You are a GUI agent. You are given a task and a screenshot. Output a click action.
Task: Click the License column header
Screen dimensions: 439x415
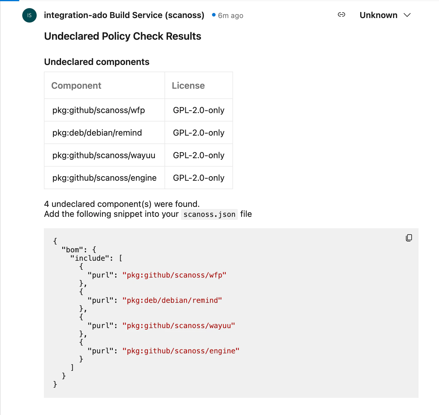pos(188,85)
